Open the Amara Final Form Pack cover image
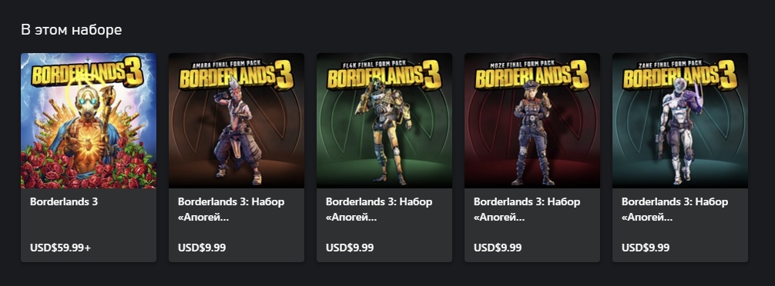The width and height of the screenshot is (775, 286). pyautogui.click(x=237, y=121)
